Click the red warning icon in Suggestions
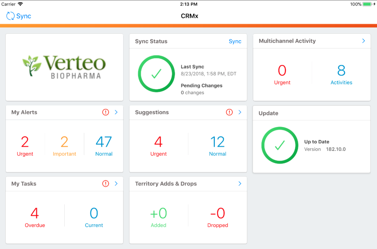377x249 pixels. click(x=229, y=112)
